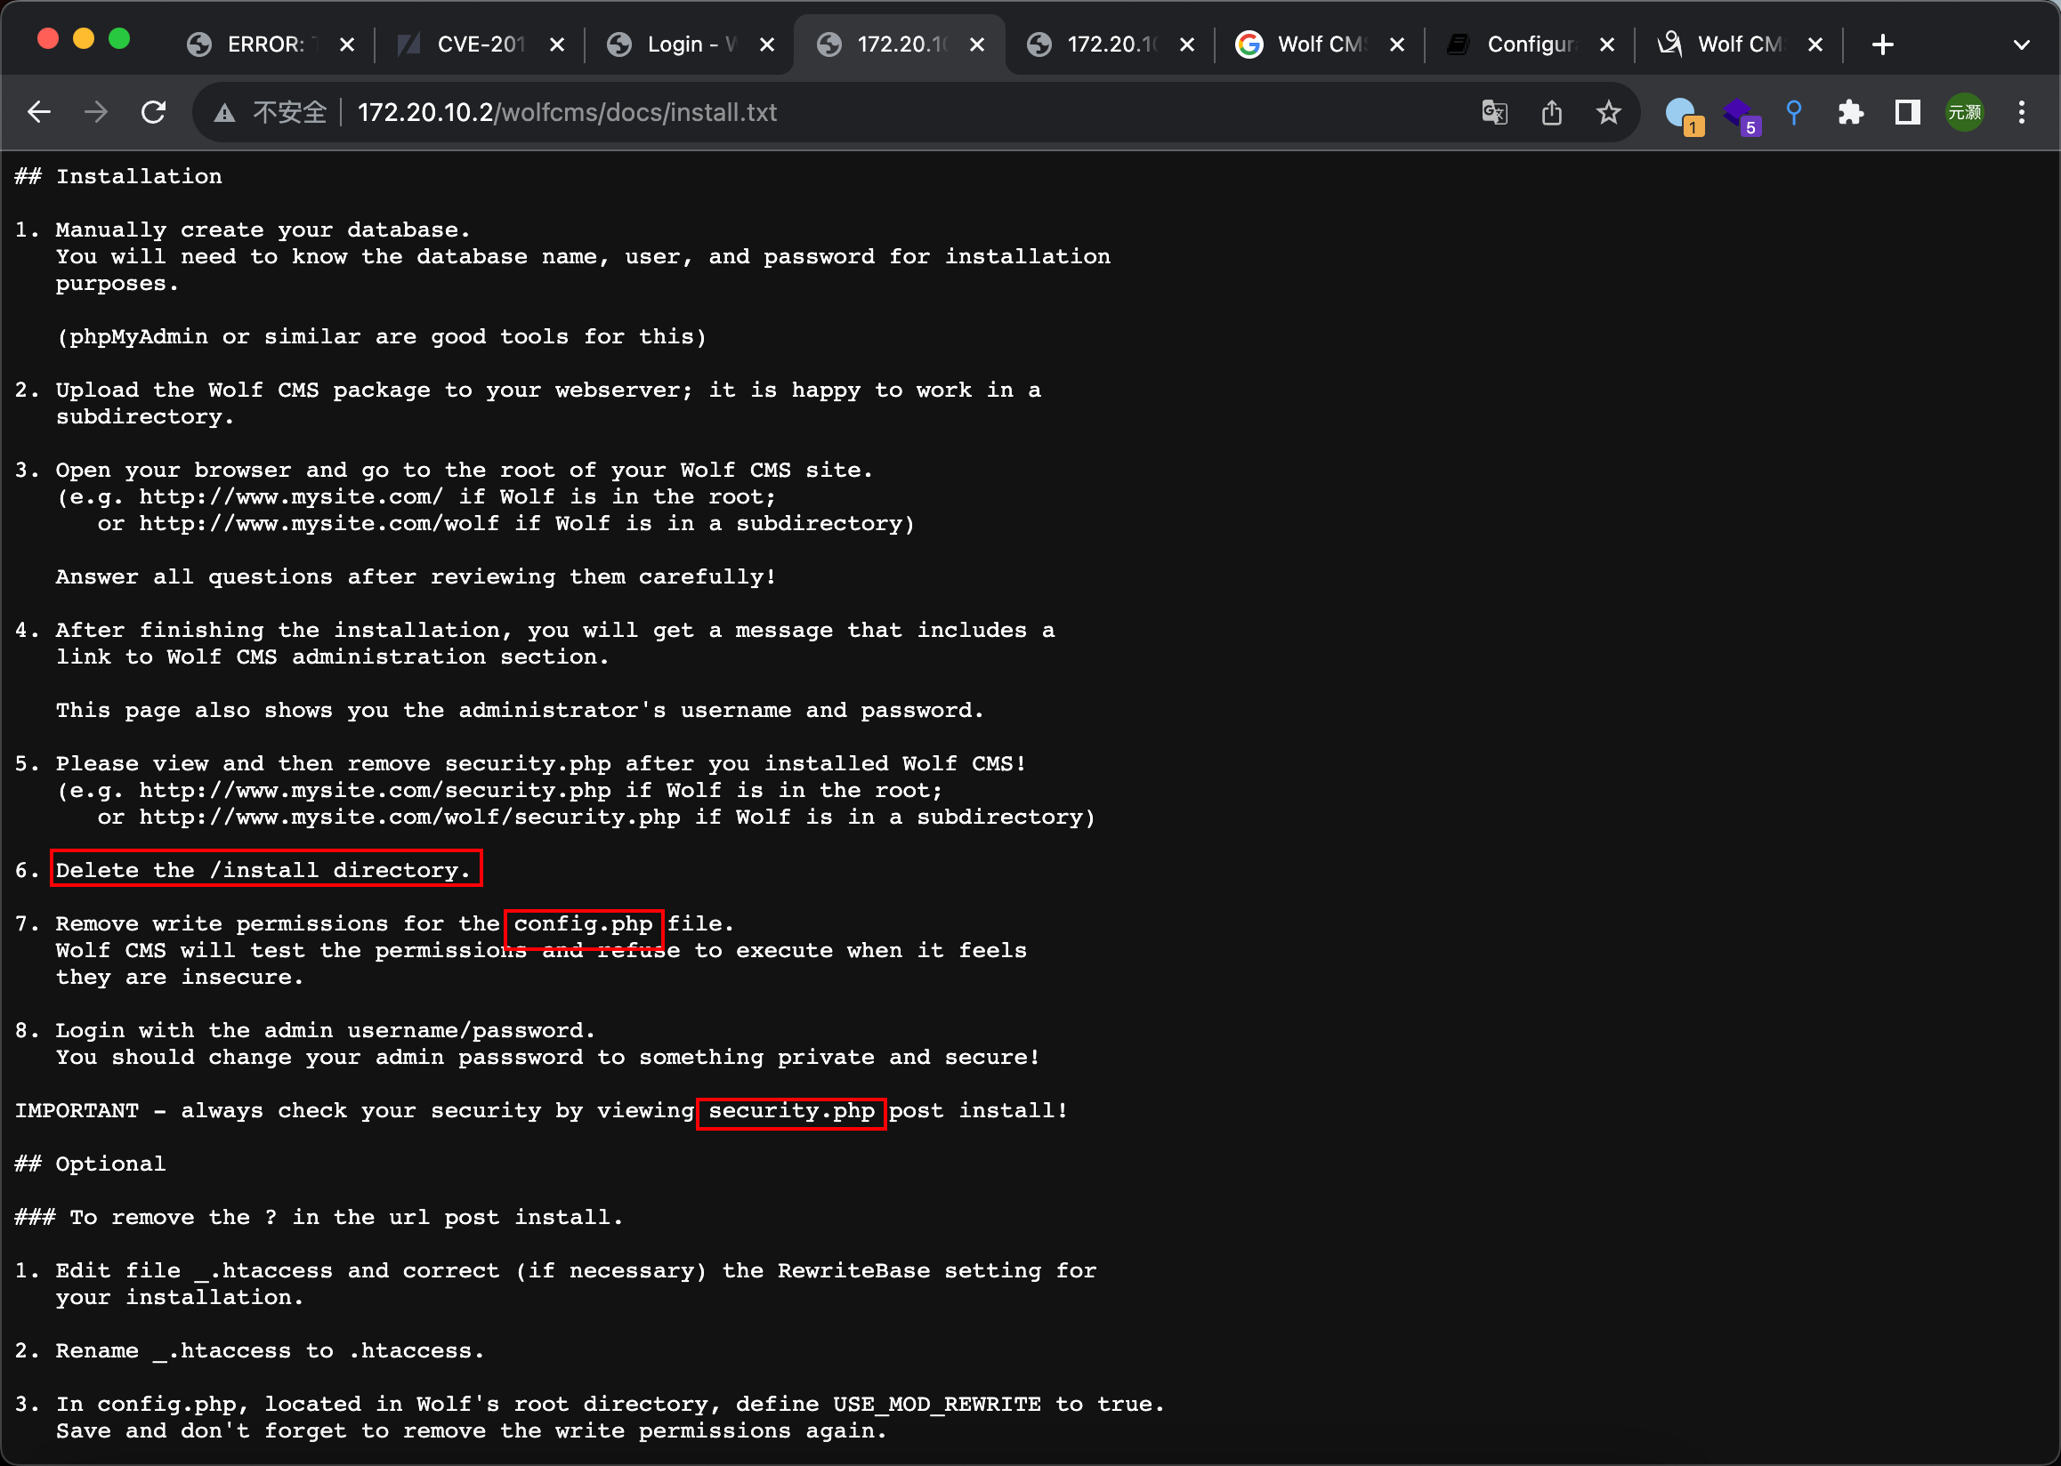Click 'Rename _.htaccess to .htaccess.' line
The image size is (2061, 1466).
270,1350
